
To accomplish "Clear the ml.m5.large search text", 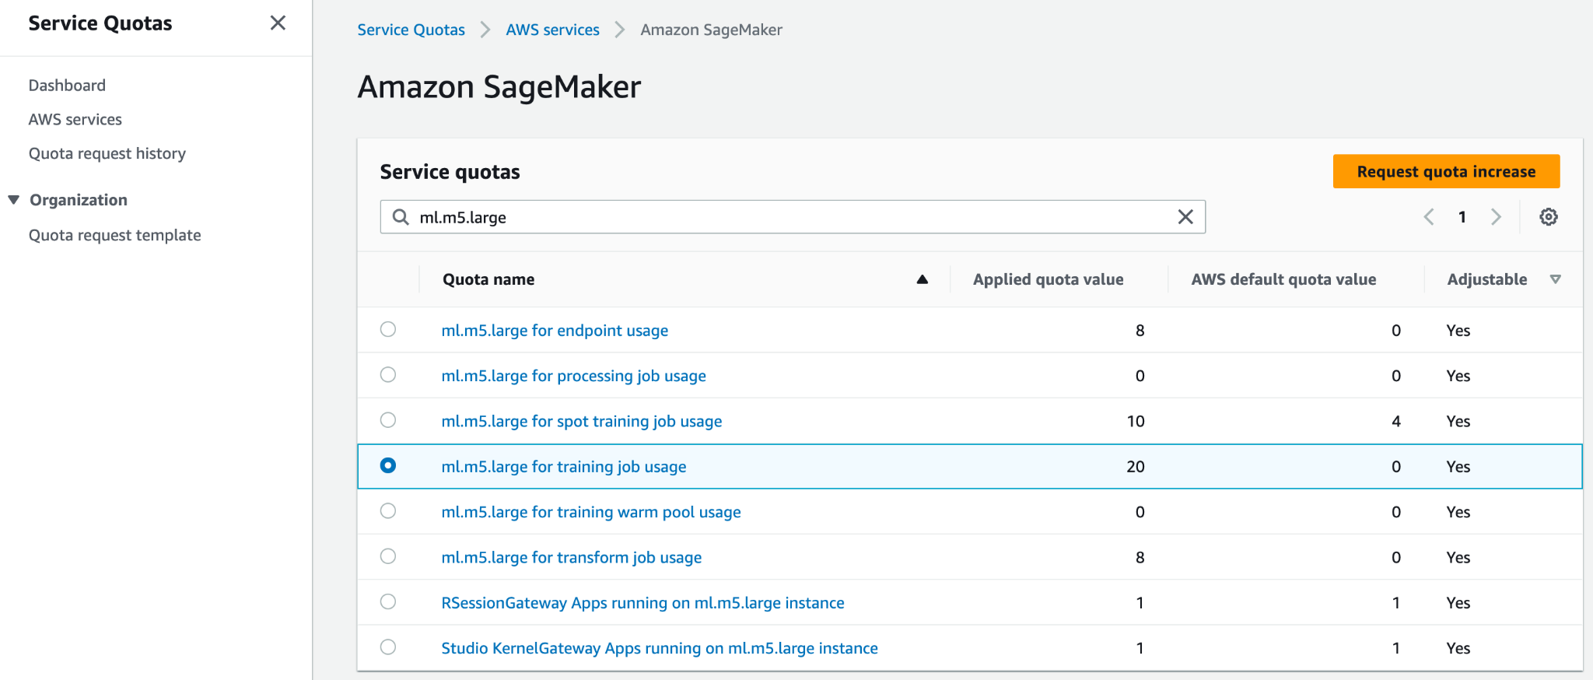I will (x=1185, y=217).
